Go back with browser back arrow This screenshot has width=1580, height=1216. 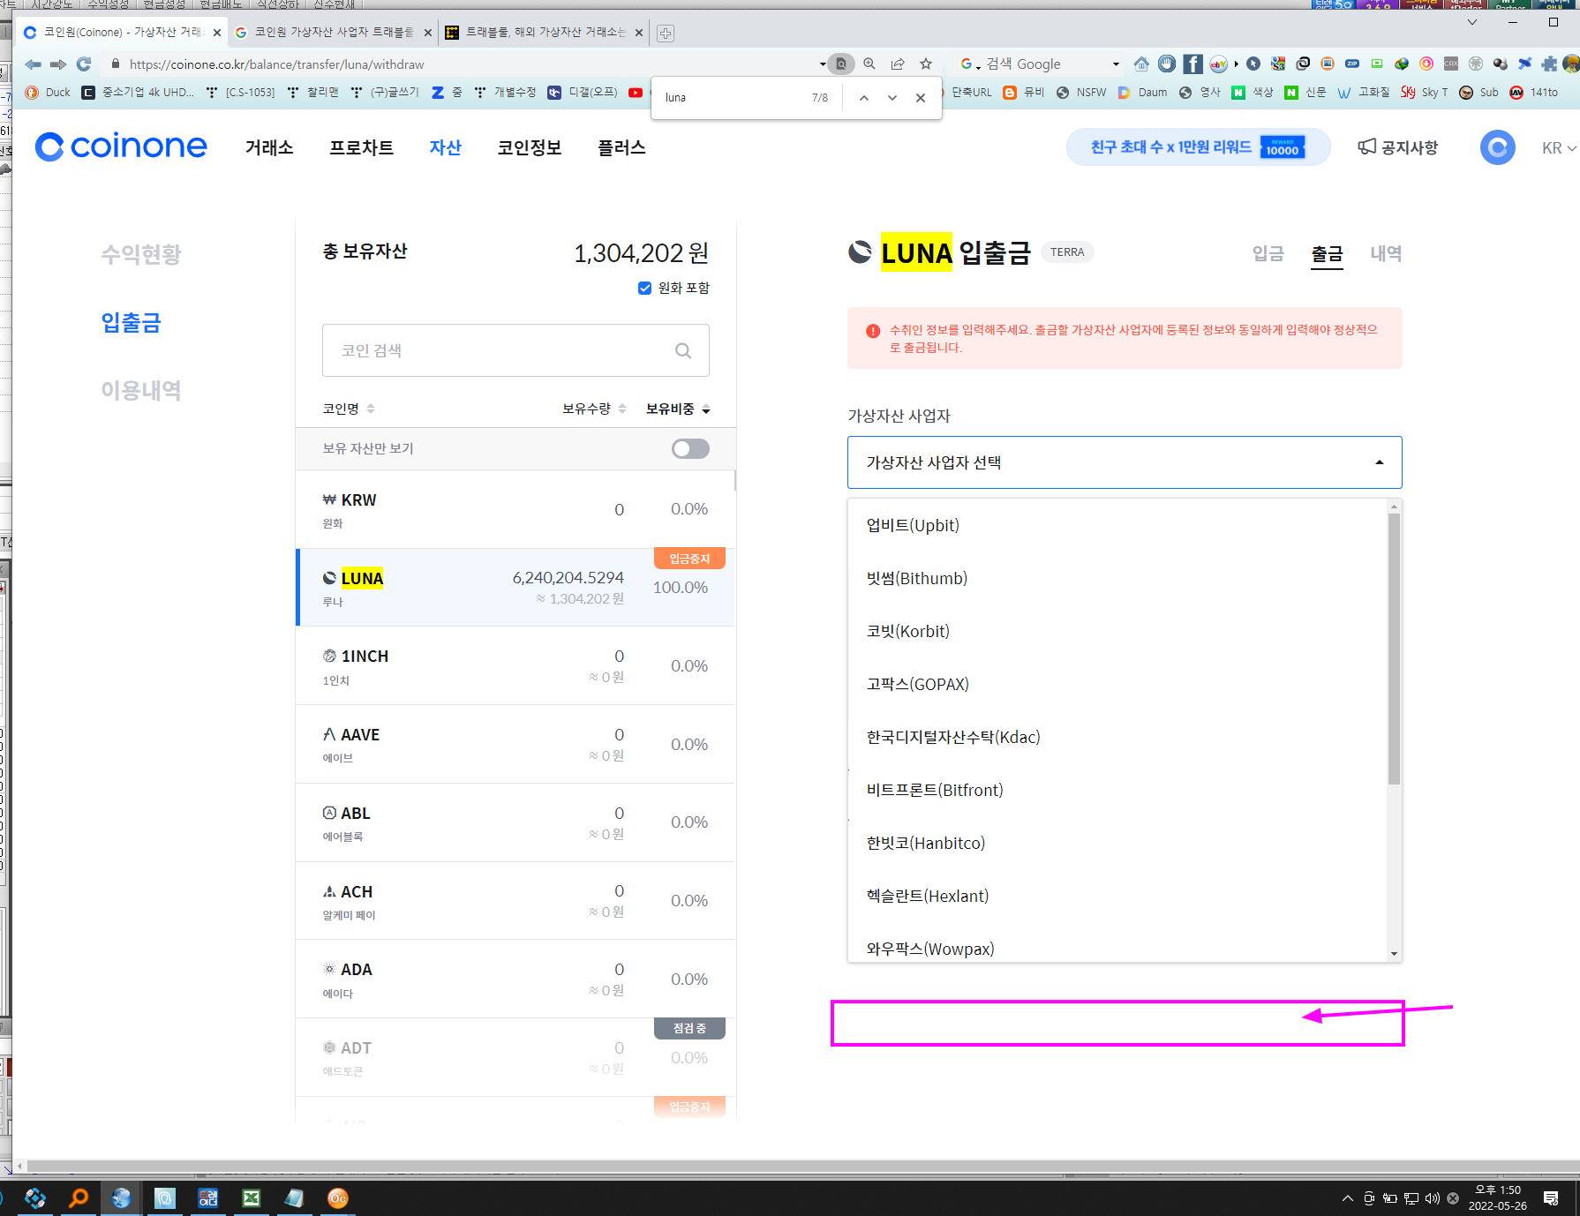[x=34, y=64]
